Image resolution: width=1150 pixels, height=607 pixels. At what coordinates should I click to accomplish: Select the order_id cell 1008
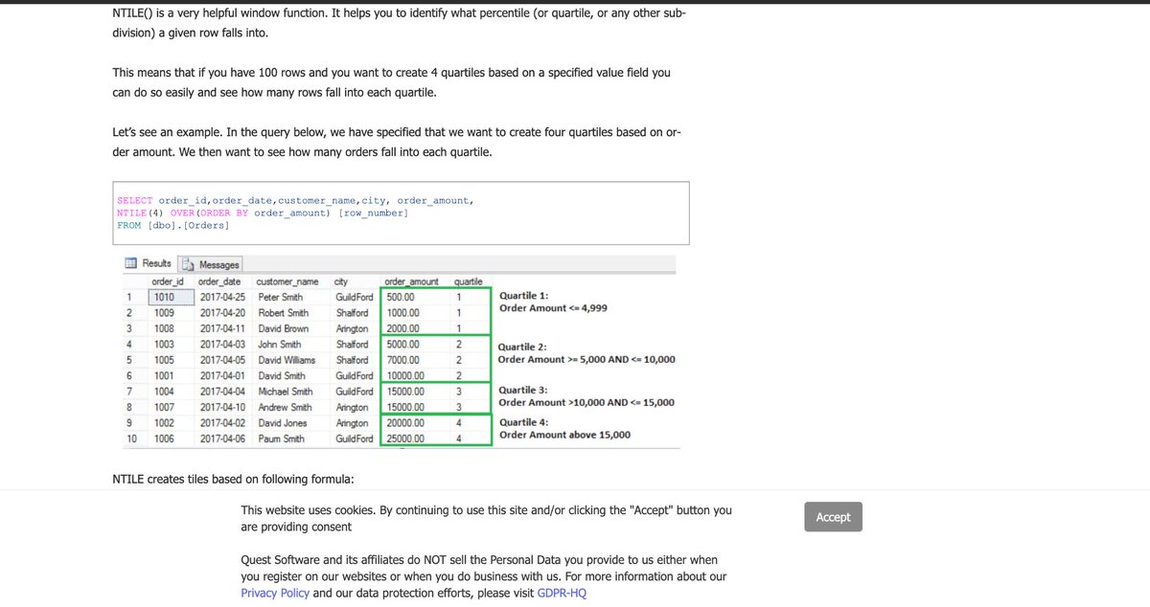click(x=164, y=328)
